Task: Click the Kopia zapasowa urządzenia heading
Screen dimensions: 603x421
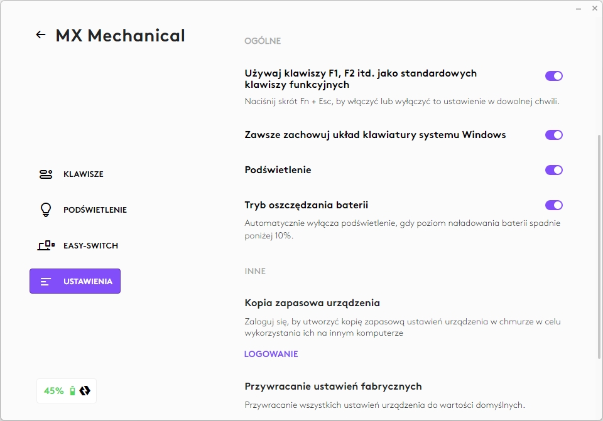Action: (x=312, y=302)
